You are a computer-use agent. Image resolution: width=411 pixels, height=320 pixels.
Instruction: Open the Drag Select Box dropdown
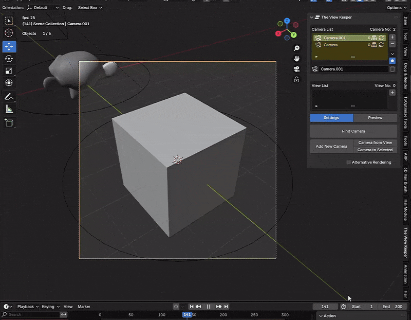(x=89, y=8)
